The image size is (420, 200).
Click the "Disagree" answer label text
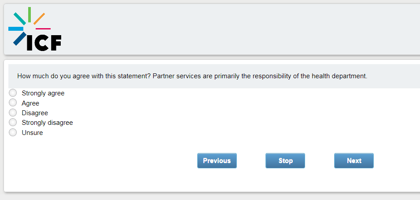(35, 113)
